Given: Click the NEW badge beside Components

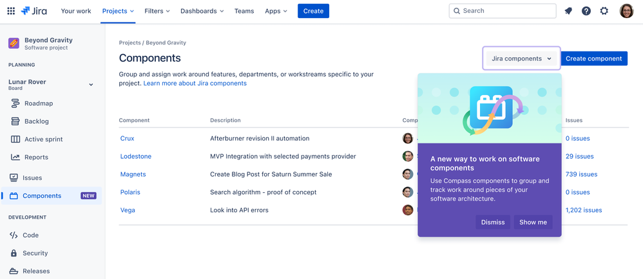Looking at the screenshot, I should click(x=88, y=196).
